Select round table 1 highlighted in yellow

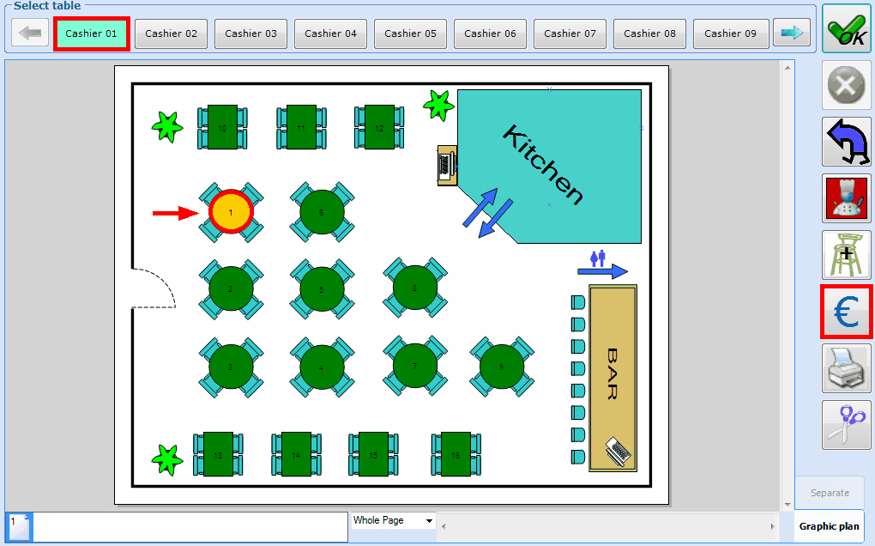click(231, 212)
